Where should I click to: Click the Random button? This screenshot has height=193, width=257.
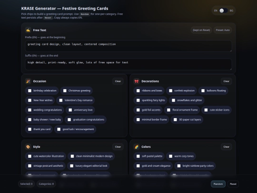[218, 184]
